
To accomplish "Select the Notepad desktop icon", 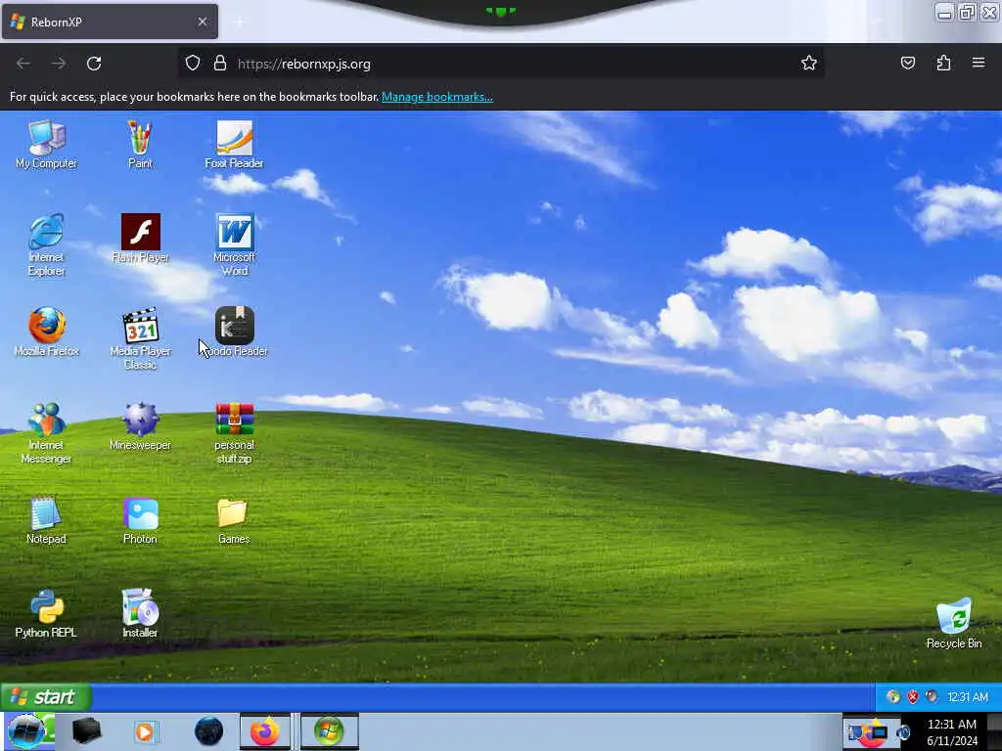I will click(x=46, y=520).
